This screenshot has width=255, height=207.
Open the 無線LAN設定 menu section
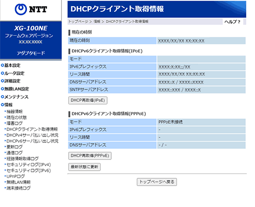pyautogui.click(x=15, y=89)
